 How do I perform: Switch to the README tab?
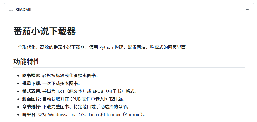click(23, 9)
